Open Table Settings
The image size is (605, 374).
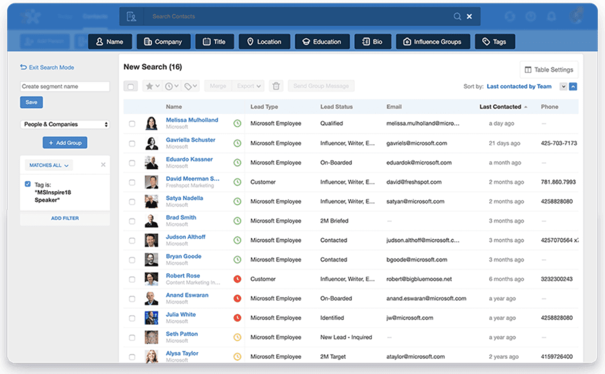[549, 69]
